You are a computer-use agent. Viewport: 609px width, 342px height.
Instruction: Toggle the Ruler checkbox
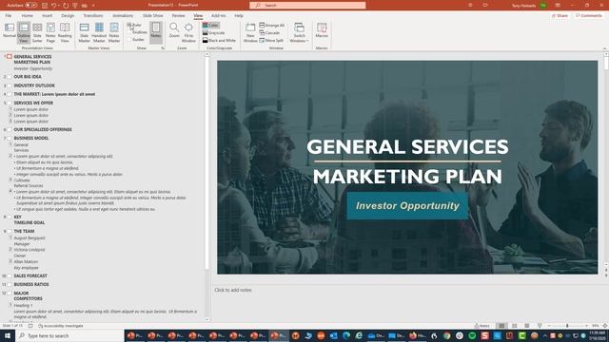tap(134, 26)
